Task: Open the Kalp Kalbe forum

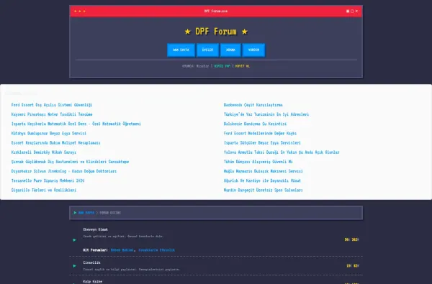Action: tap(93, 282)
